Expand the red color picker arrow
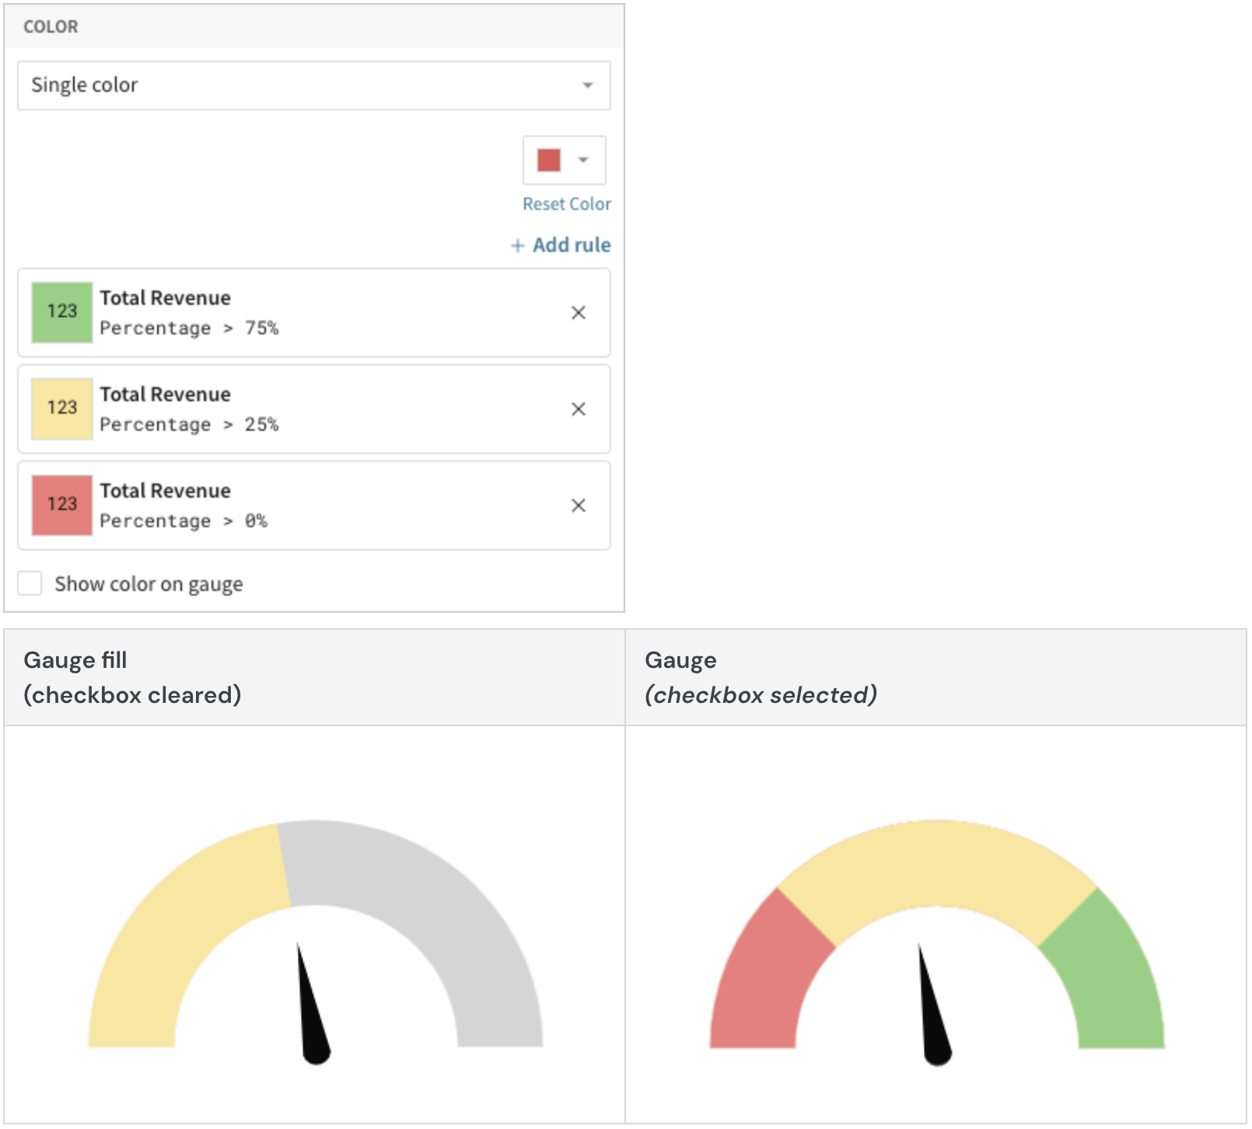Viewport: 1252px width, 1129px height. coord(583,160)
